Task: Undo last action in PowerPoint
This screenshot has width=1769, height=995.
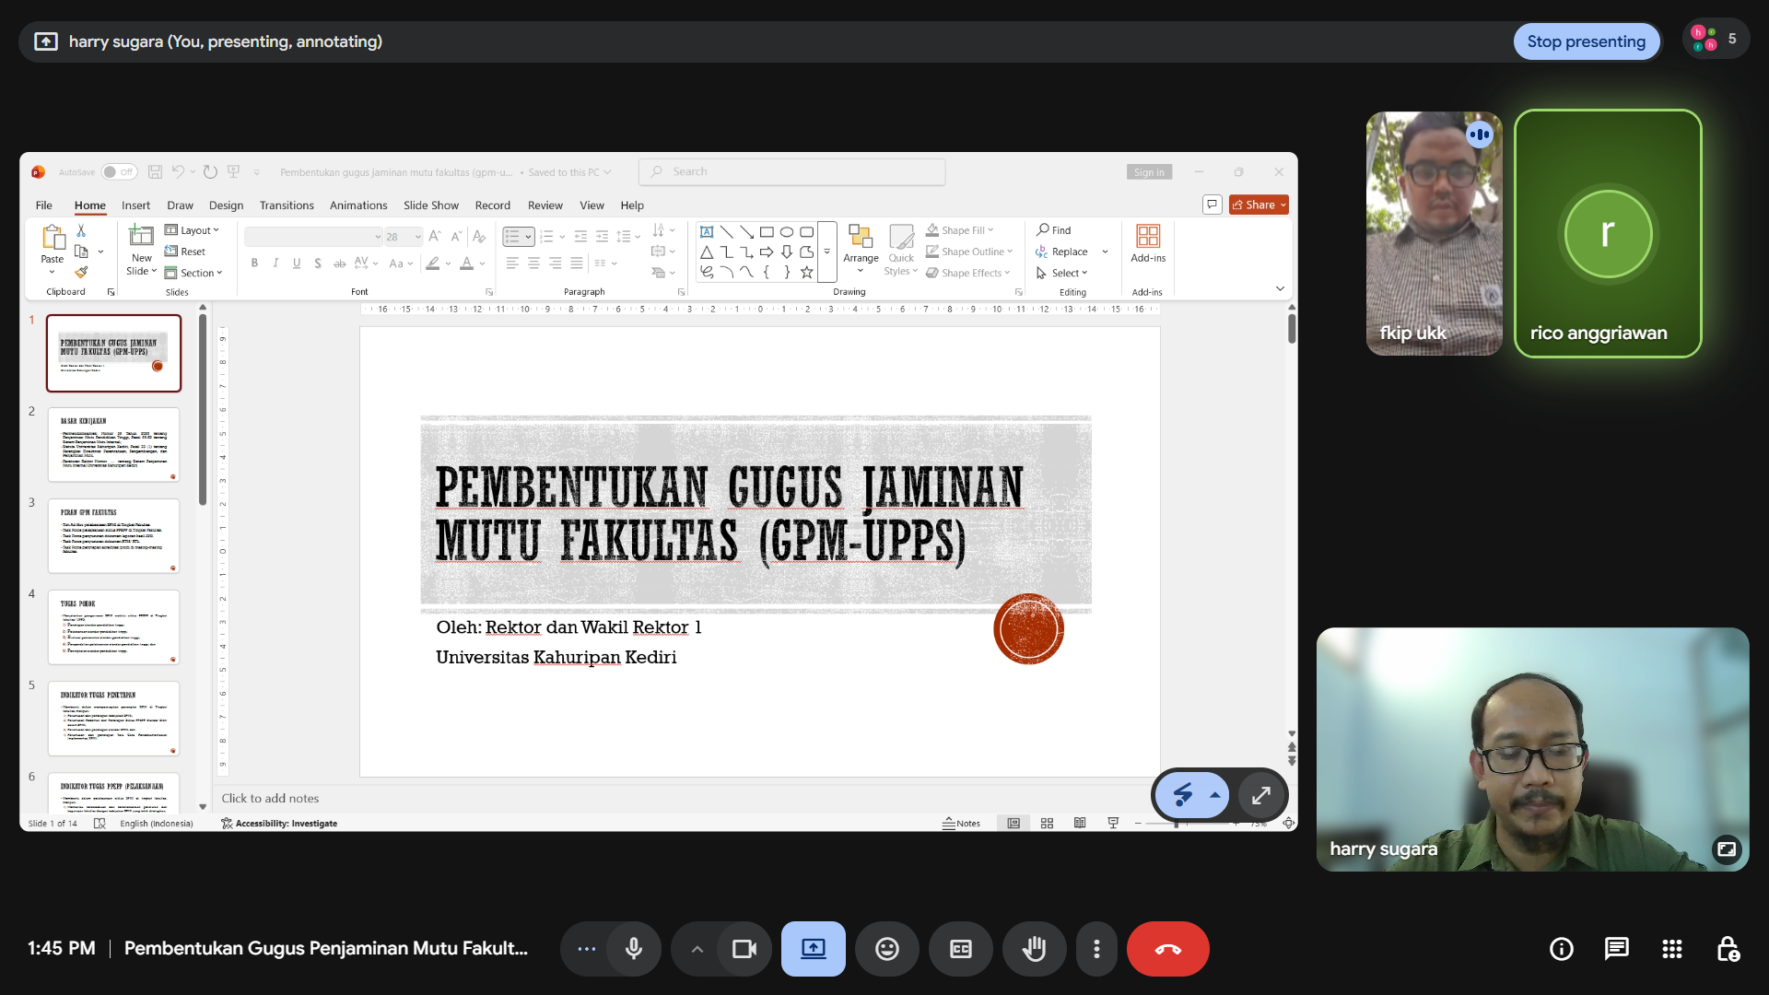Action: point(178,172)
